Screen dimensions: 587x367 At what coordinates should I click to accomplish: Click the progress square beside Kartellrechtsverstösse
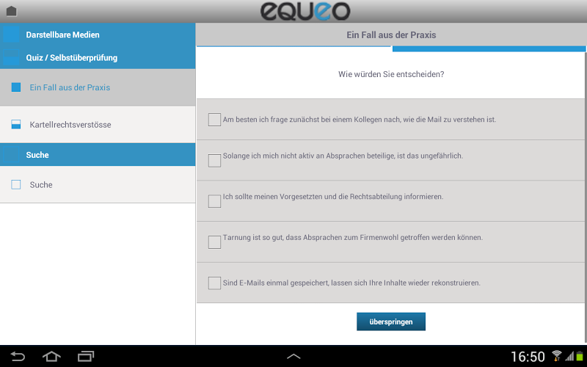coord(16,124)
